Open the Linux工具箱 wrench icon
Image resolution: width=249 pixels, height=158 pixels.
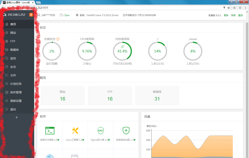point(75,130)
